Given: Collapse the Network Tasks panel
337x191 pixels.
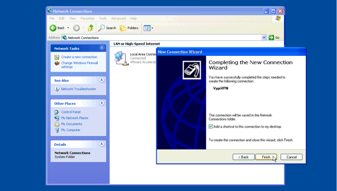Looking at the screenshot, I should click(102, 48).
